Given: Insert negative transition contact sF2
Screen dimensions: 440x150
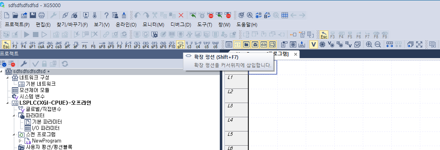Looking at the screenshot, I should click(x=50, y=44).
